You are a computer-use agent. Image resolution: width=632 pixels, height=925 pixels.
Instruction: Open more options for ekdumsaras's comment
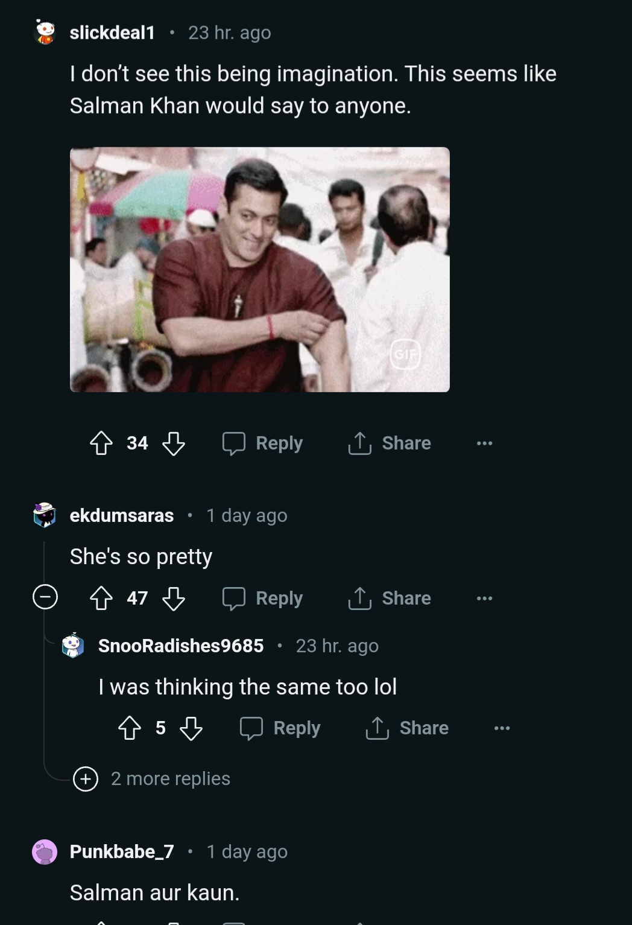484,599
